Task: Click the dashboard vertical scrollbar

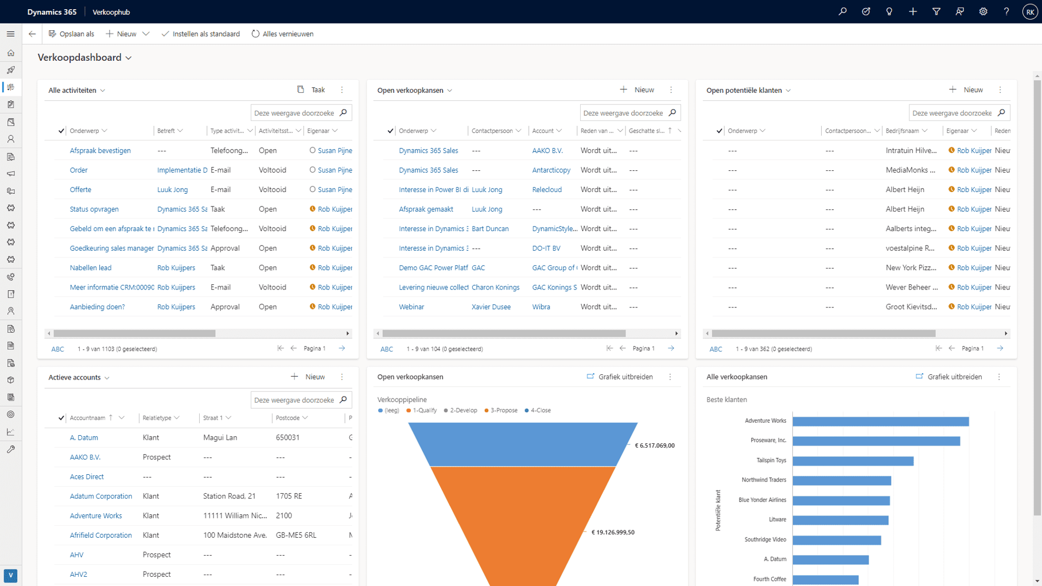Action: pyautogui.click(x=1037, y=298)
